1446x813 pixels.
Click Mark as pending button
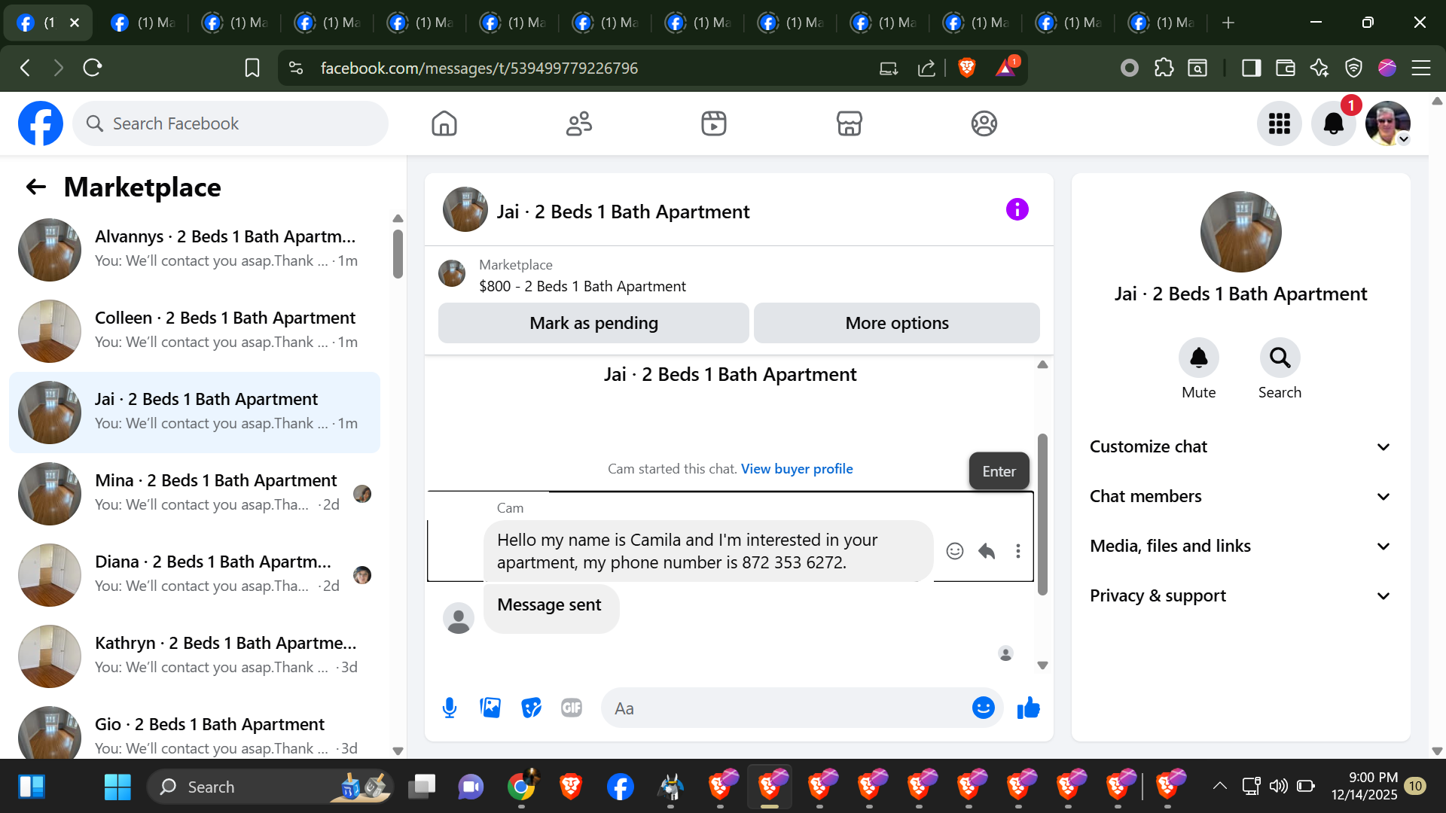coord(593,323)
